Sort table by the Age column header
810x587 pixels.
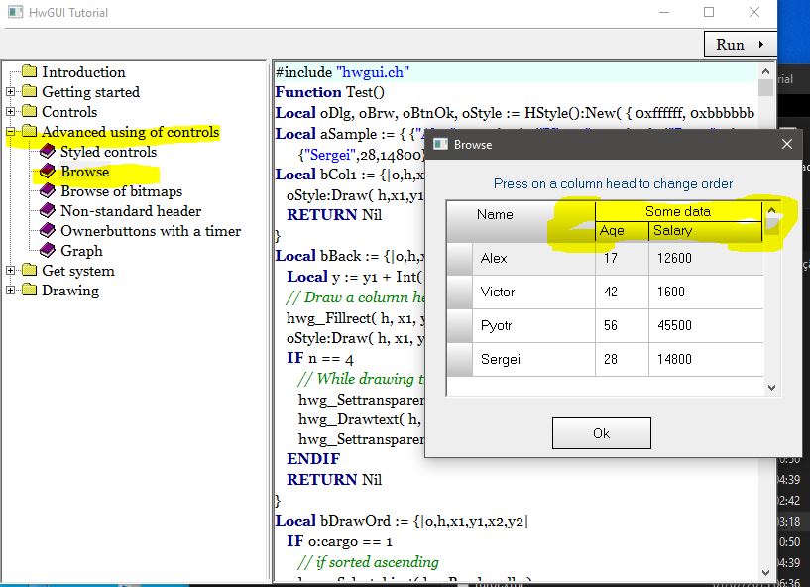click(622, 231)
